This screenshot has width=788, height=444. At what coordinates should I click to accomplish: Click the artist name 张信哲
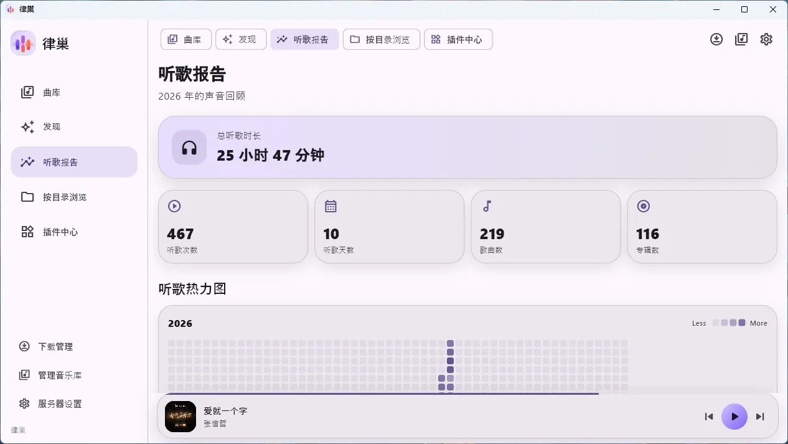(215, 423)
